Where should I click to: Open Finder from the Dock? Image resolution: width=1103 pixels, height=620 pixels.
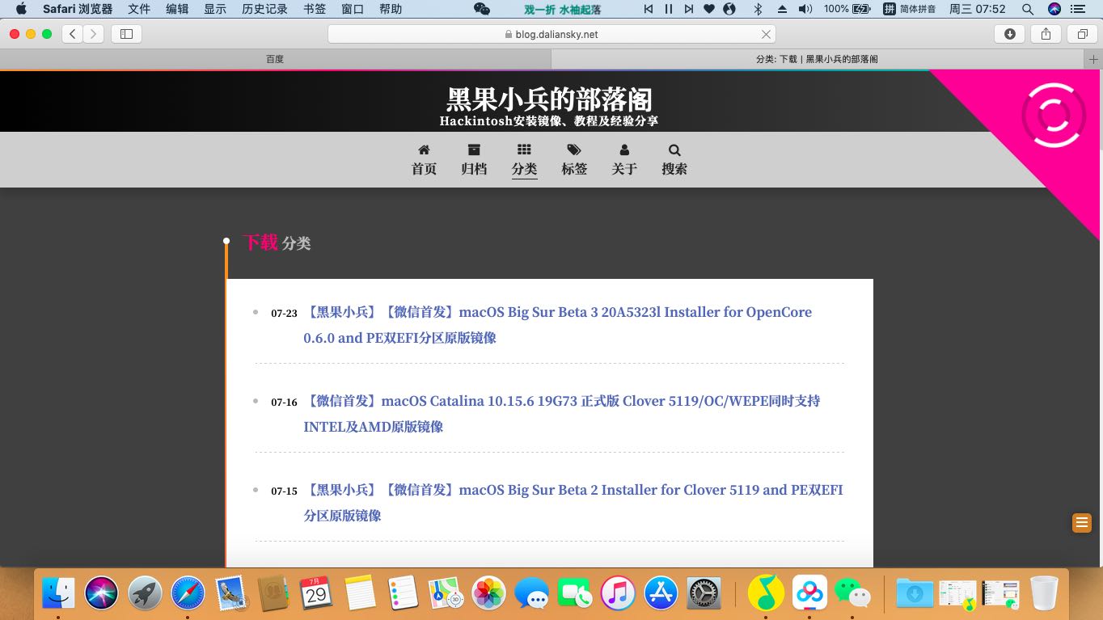58,593
